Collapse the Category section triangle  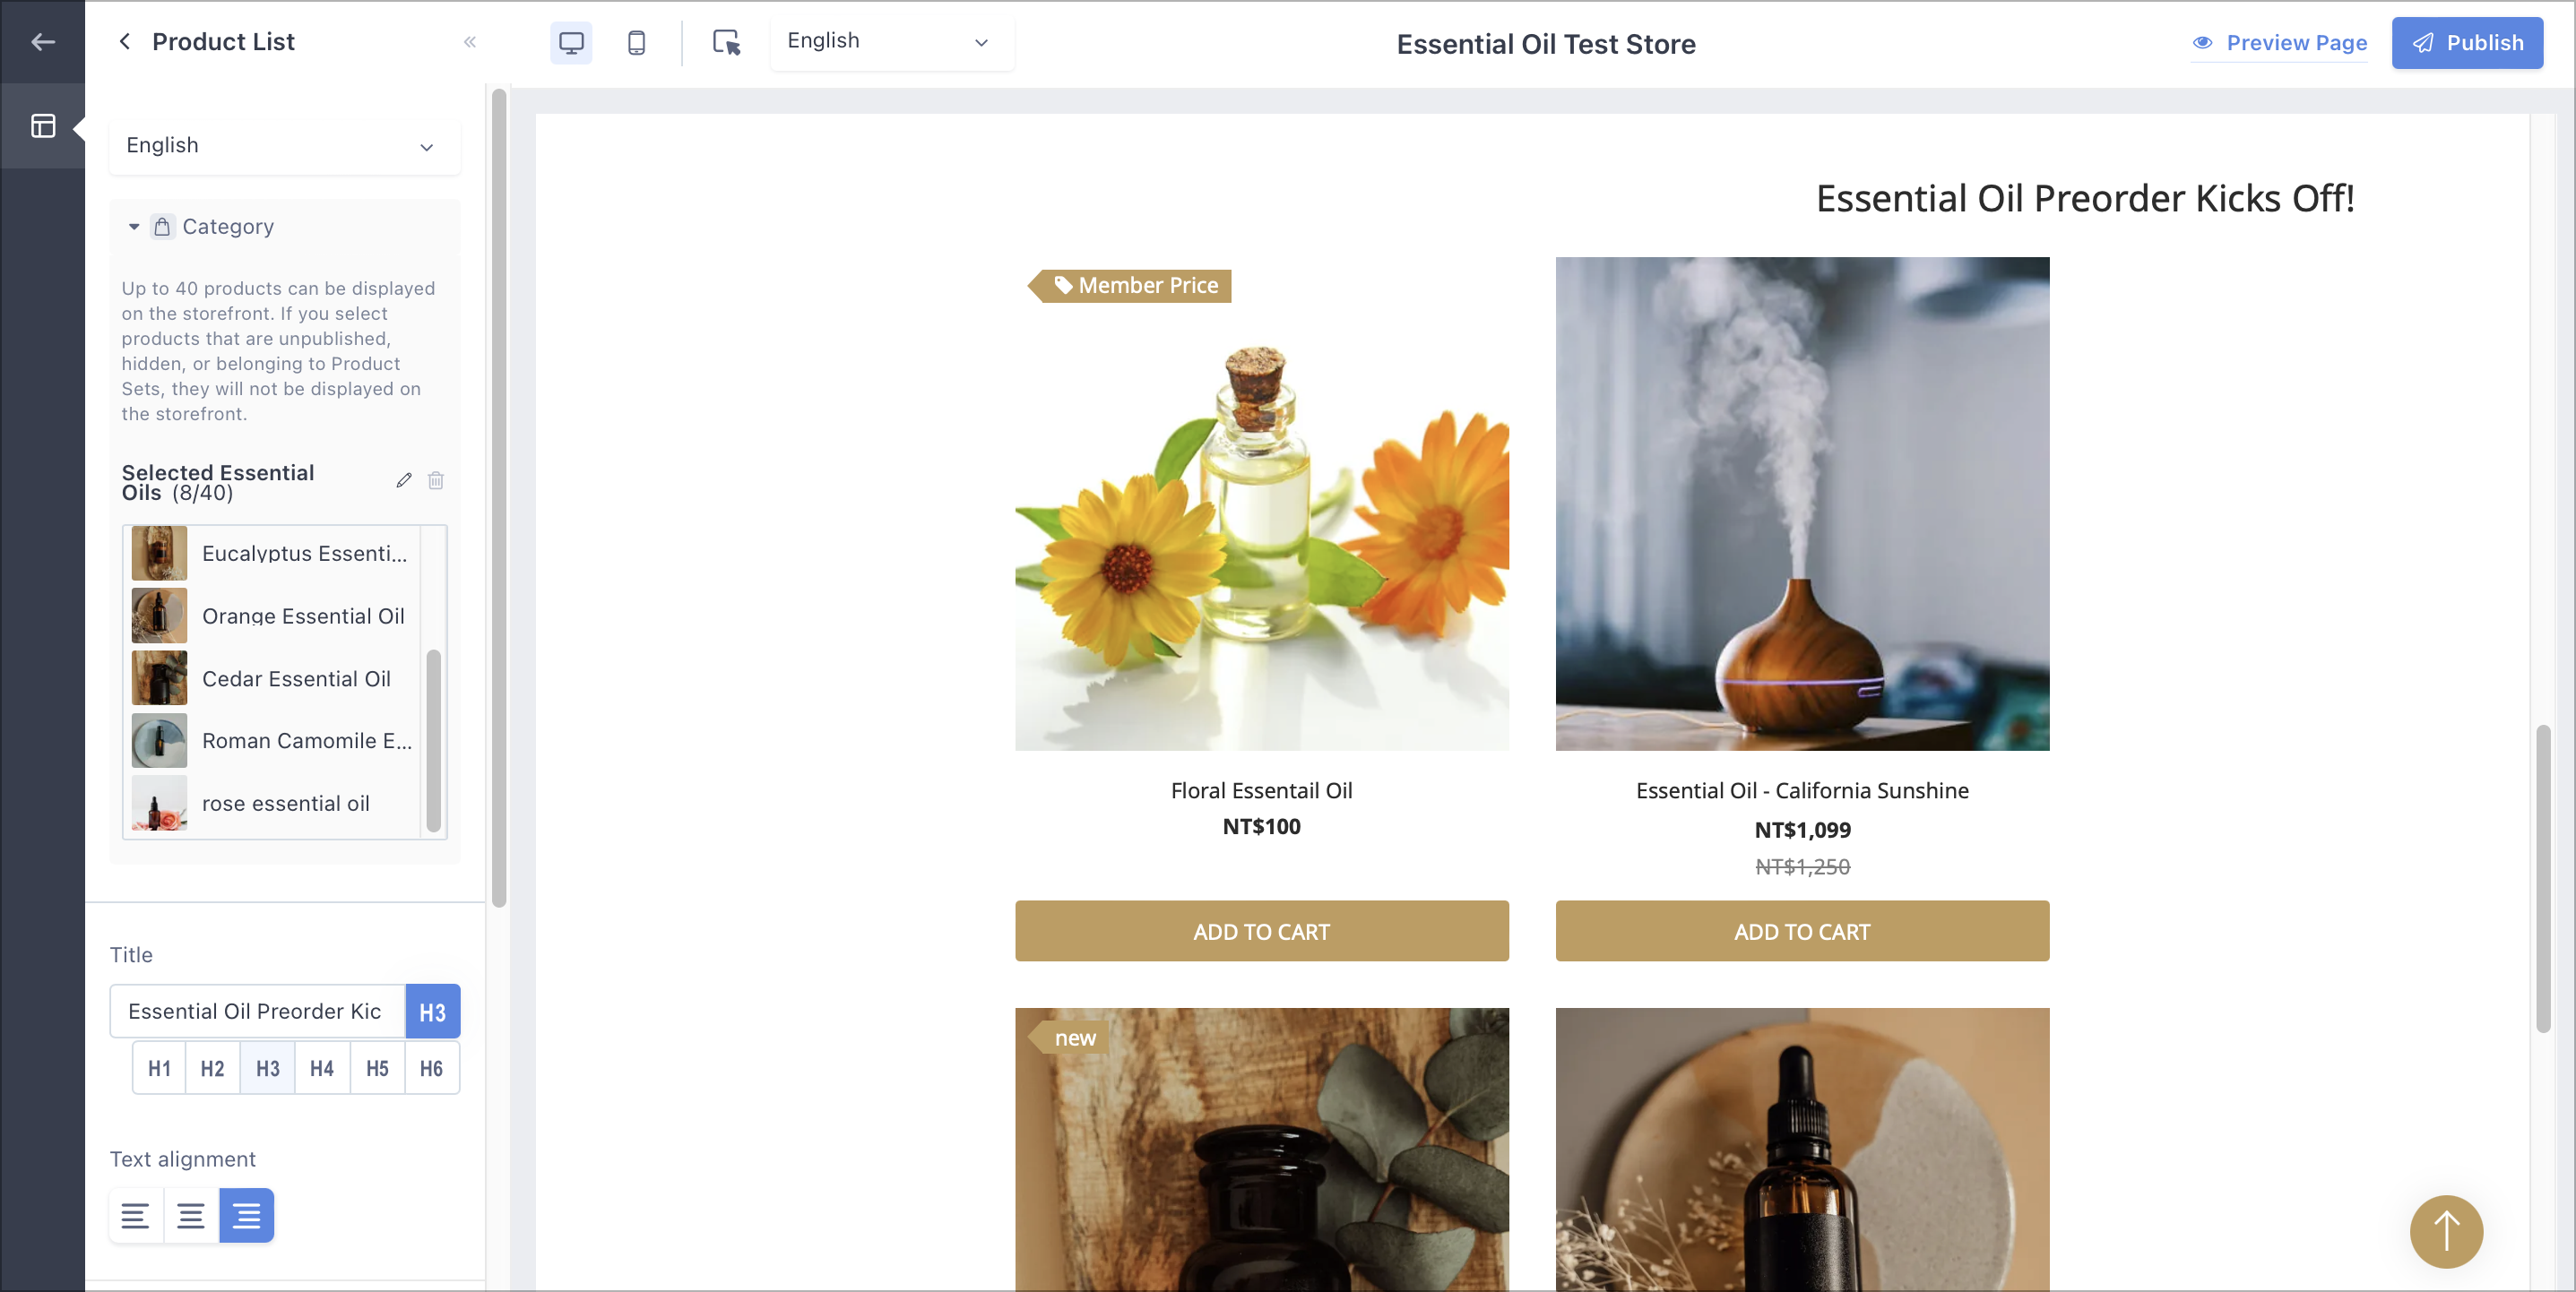coord(134,227)
